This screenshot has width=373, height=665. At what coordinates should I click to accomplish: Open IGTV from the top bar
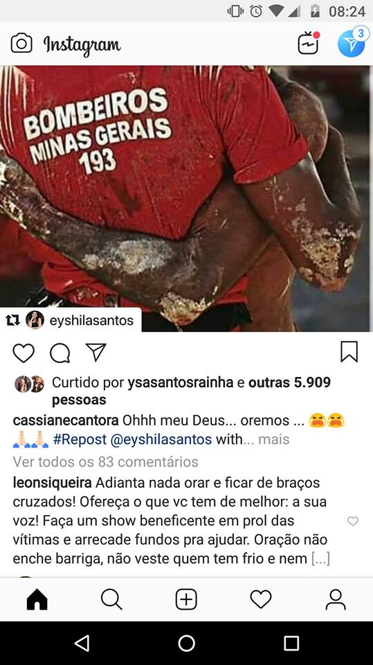[308, 43]
